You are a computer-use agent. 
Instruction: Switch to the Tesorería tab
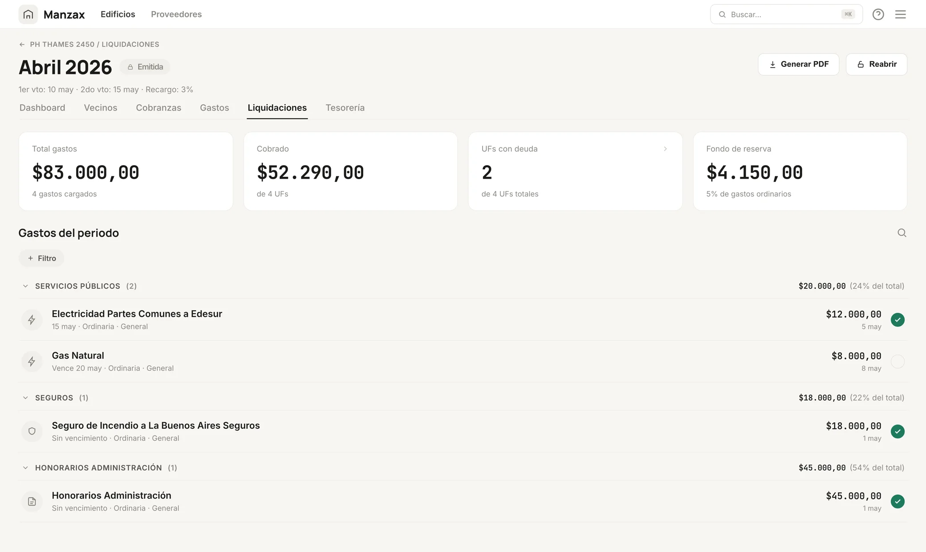[x=345, y=108]
